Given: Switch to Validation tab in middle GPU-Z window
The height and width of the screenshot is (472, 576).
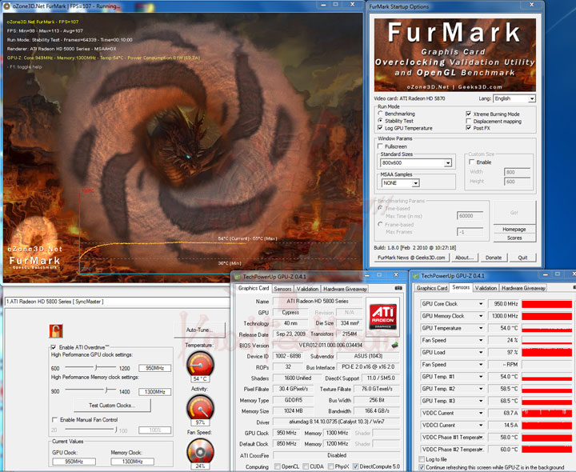Looking at the screenshot, I should [x=307, y=289].
